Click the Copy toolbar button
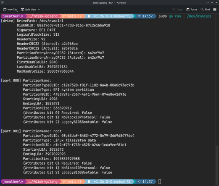Screen dimensions: 219x186 point(177,10)
